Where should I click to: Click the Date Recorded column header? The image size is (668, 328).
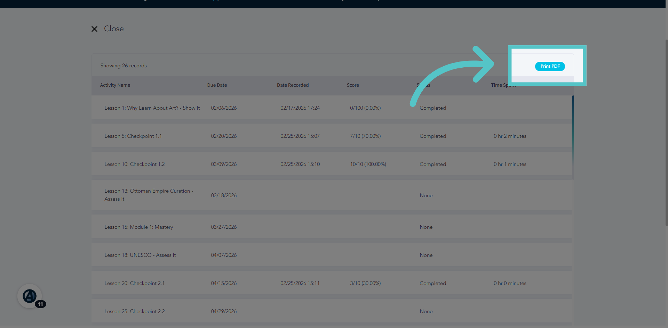(x=293, y=85)
